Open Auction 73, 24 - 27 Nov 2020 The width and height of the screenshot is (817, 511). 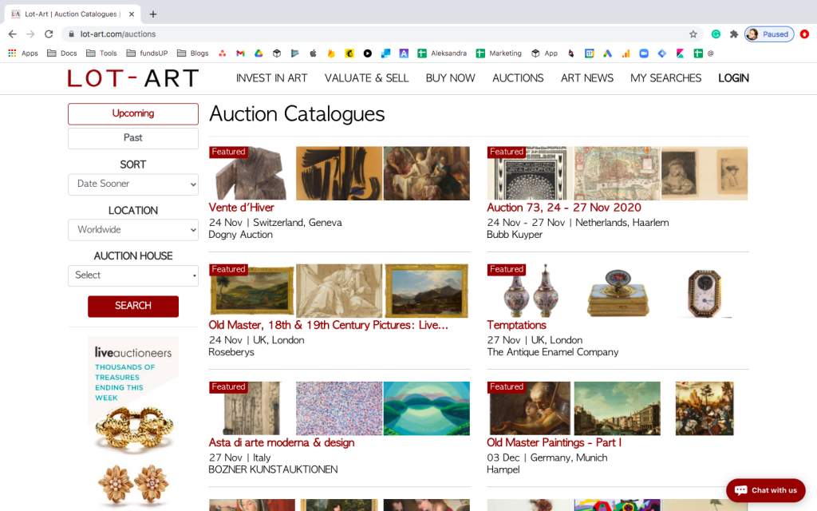(564, 208)
